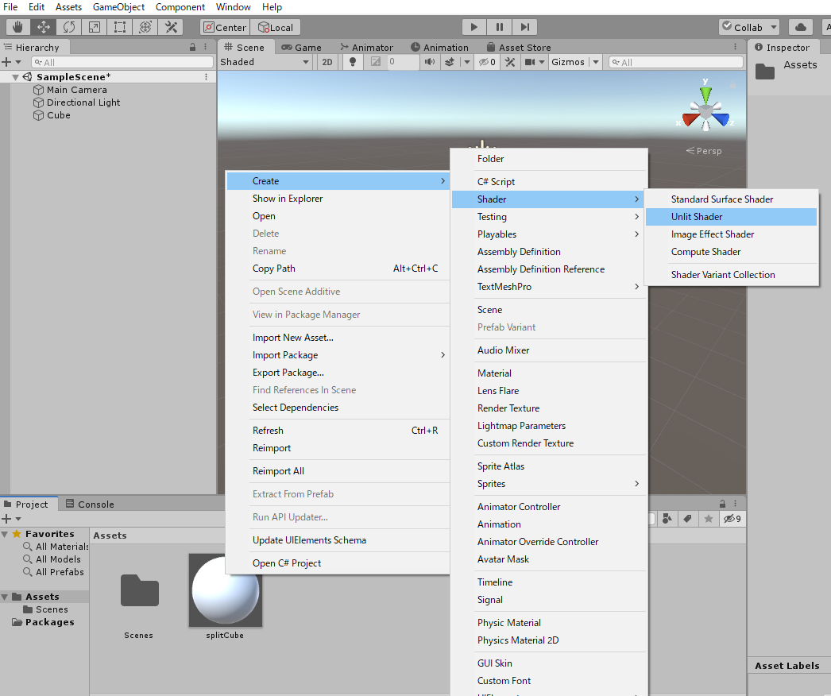
Task: Collapse the SampleScene hierarchy tree
Action: point(16,77)
